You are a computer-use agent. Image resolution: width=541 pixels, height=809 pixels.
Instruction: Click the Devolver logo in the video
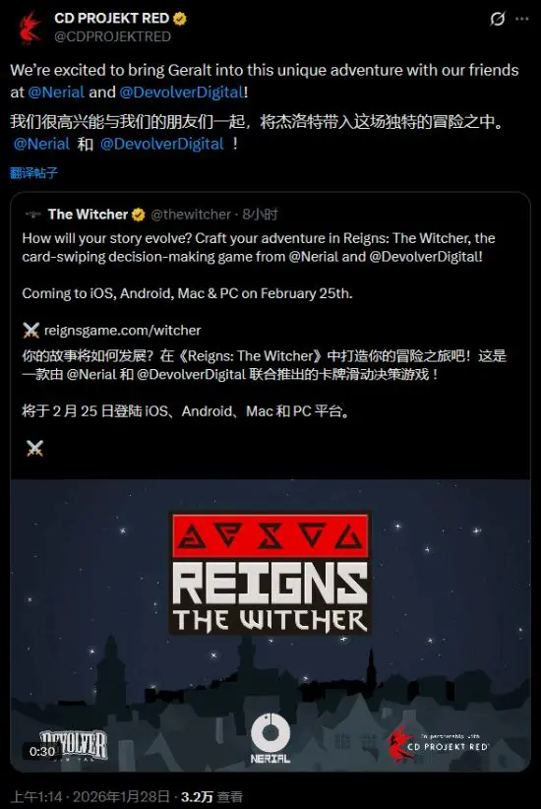click(73, 743)
